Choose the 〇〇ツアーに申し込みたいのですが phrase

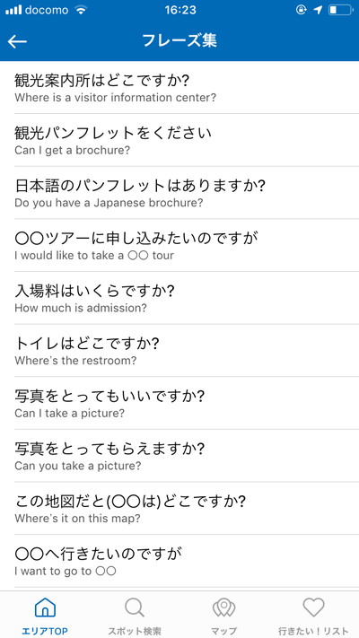coord(179,245)
